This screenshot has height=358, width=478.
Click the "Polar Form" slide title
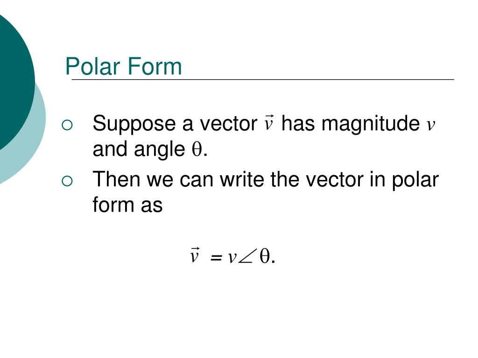pyautogui.click(x=123, y=66)
